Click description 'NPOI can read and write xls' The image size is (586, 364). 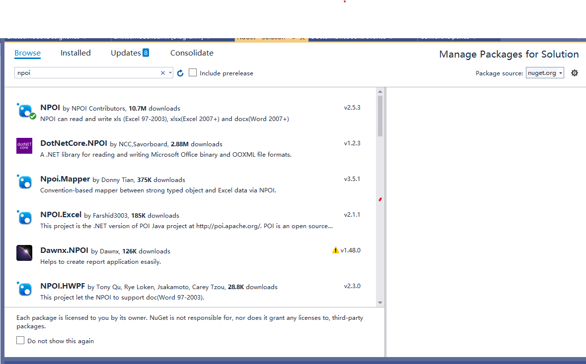pos(164,119)
